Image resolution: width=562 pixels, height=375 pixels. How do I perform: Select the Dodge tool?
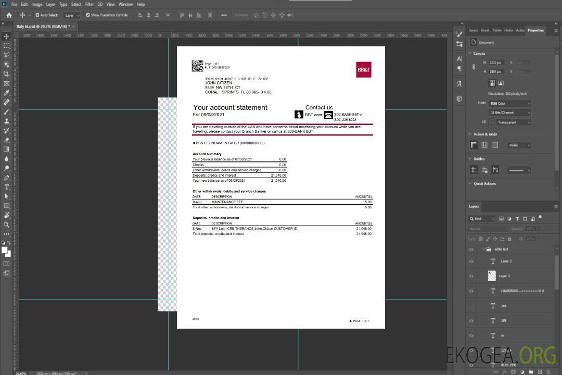coord(6,168)
